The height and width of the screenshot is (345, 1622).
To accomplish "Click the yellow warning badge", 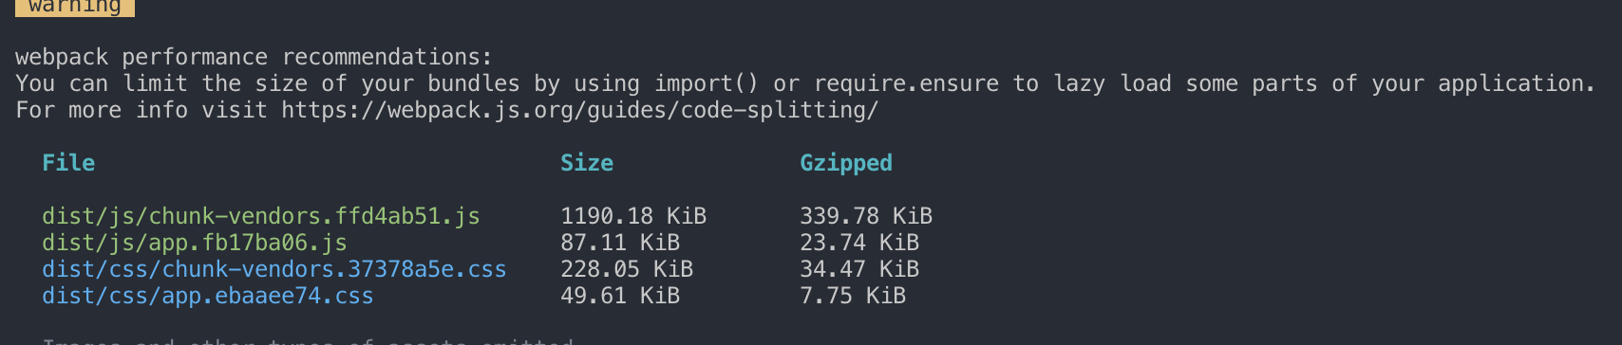I will tap(75, 8).
